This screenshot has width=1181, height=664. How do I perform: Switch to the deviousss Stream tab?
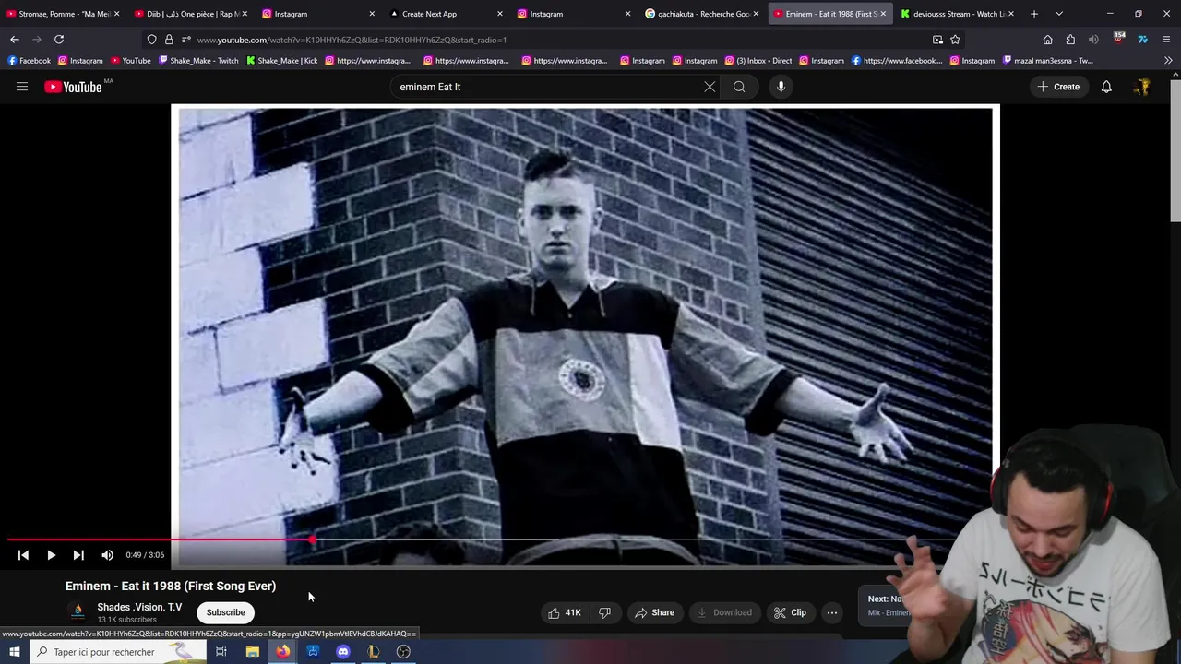(x=958, y=14)
